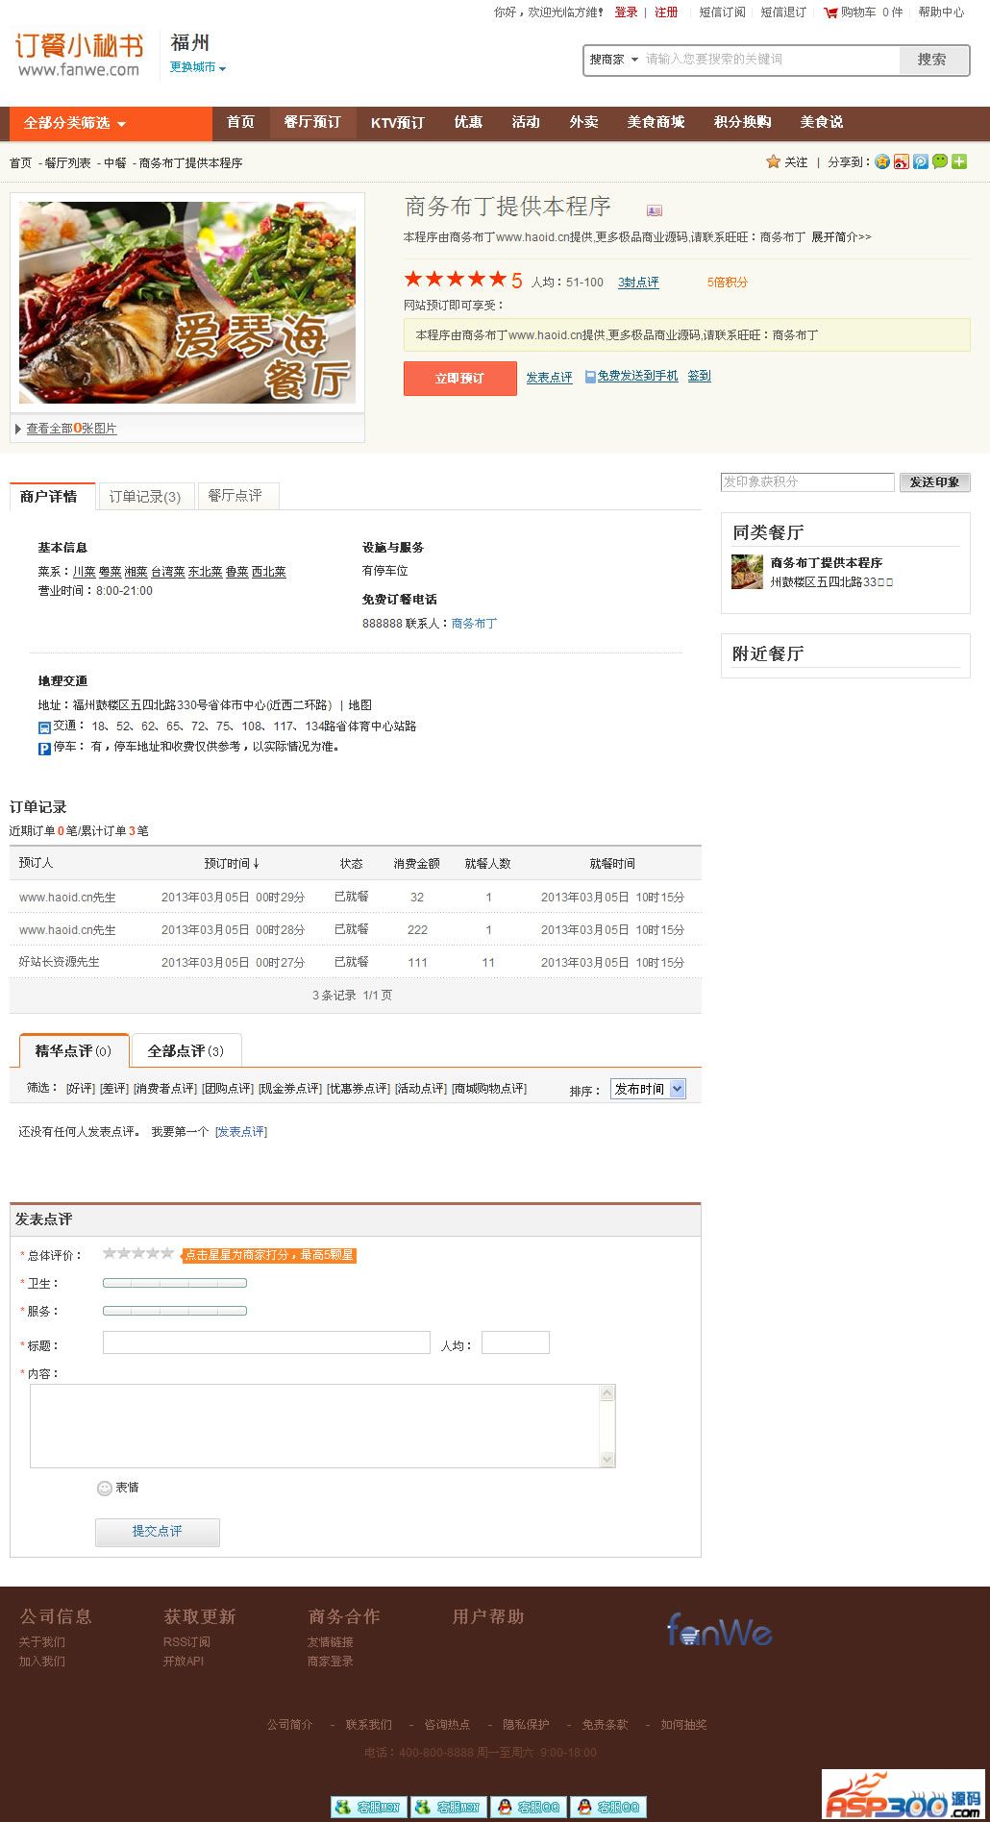The width and height of the screenshot is (990, 1822).
Task: Open 美食说 in the navigation bar
Action: click(x=822, y=123)
